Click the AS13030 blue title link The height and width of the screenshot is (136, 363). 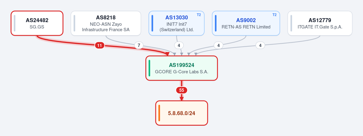[x=177, y=18]
